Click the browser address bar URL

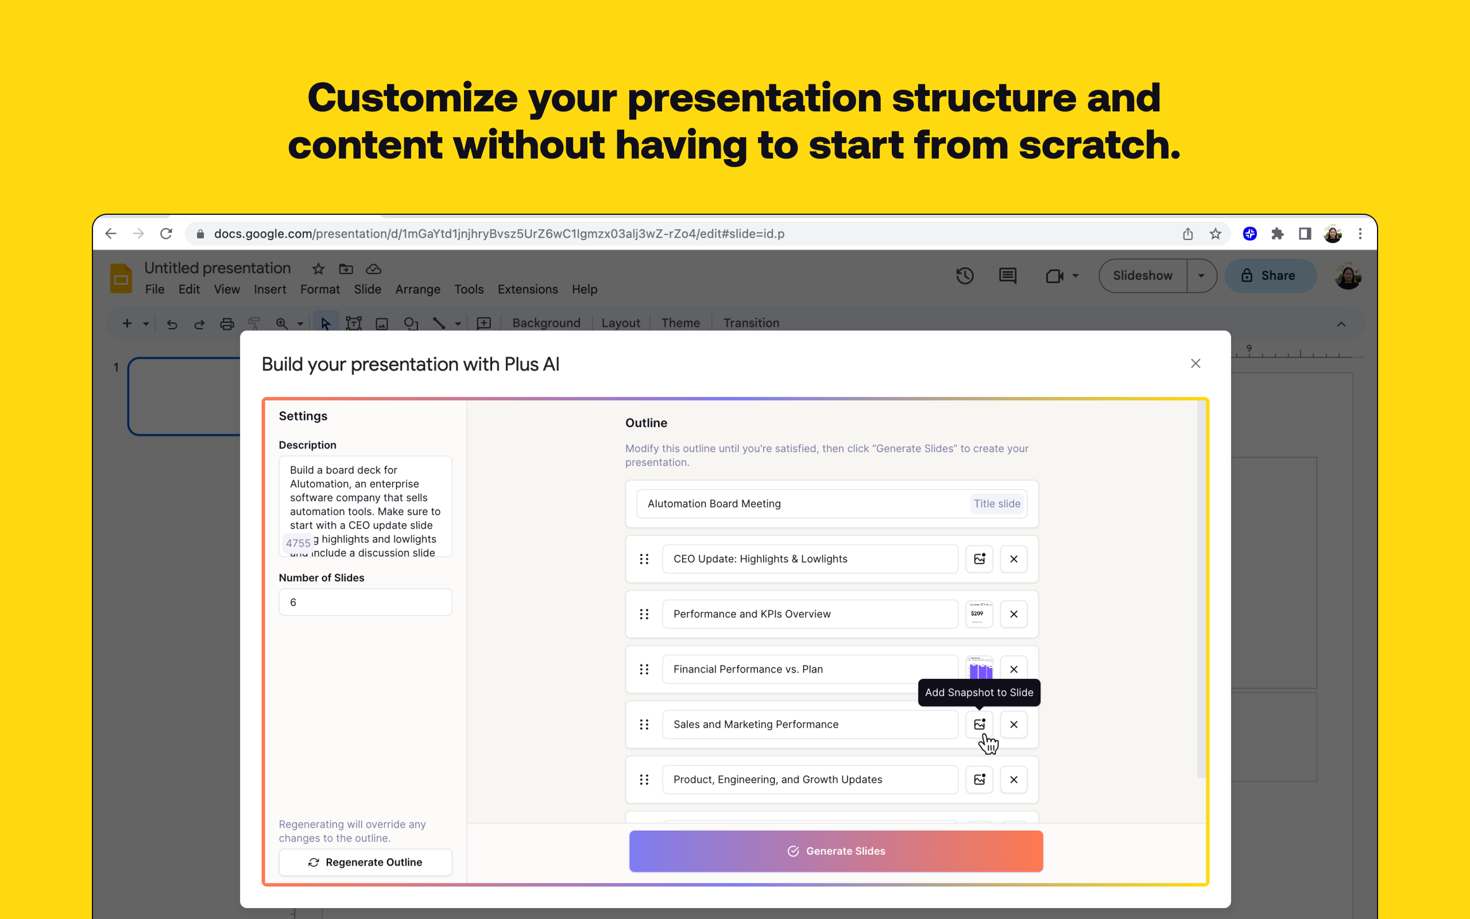[x=498, y=234]
